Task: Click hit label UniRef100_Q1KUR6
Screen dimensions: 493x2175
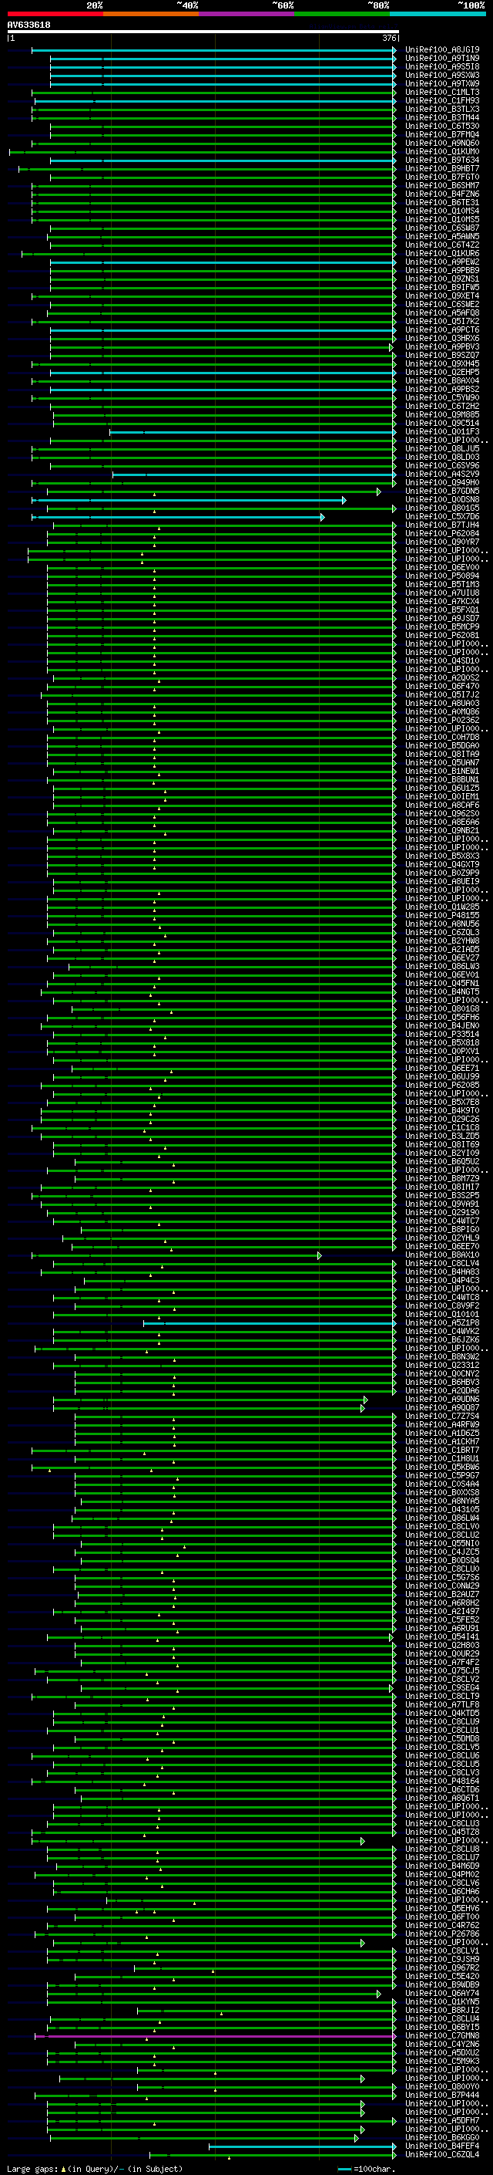Action: pyautogui.click(x=442, y=253)
